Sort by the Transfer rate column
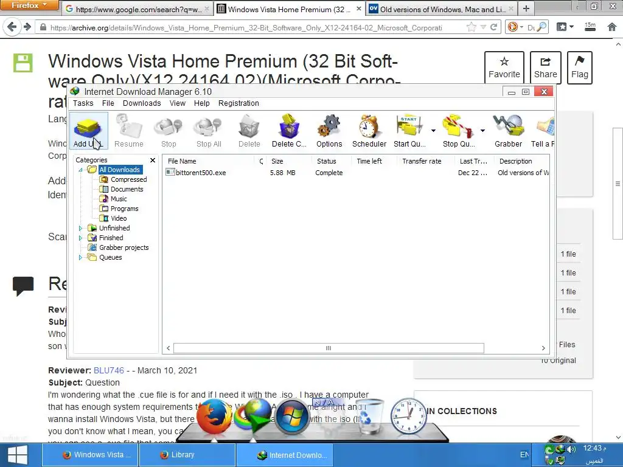This screenshot has height=467, width=623. tap(422, 161)
